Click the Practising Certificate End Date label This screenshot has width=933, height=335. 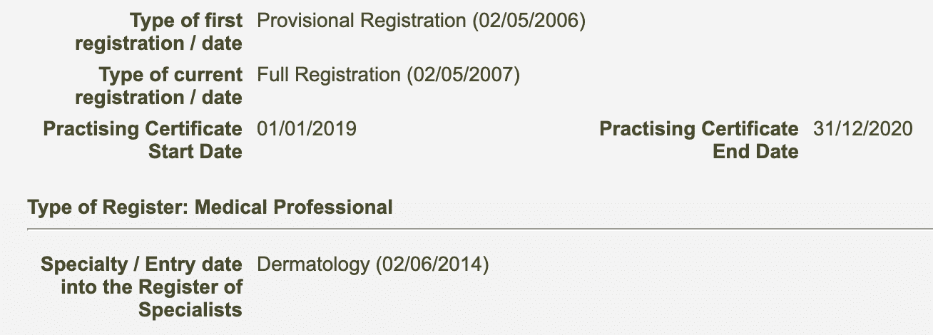[699, 140]
